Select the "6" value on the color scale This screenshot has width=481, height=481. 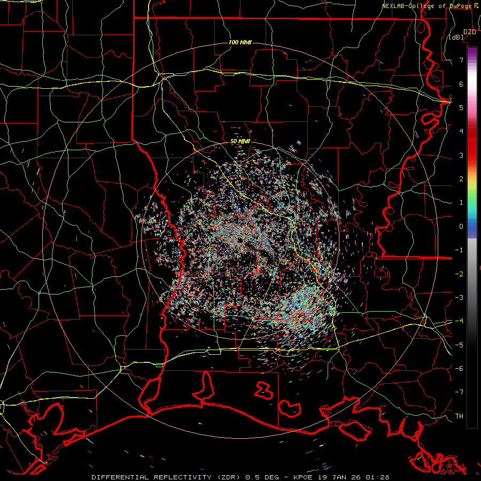click(x=461, y=84)
